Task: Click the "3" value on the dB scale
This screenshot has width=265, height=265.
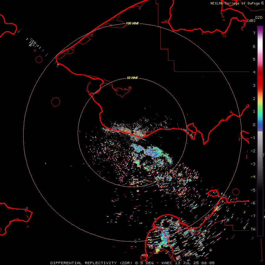Action: tap(254, 85)
